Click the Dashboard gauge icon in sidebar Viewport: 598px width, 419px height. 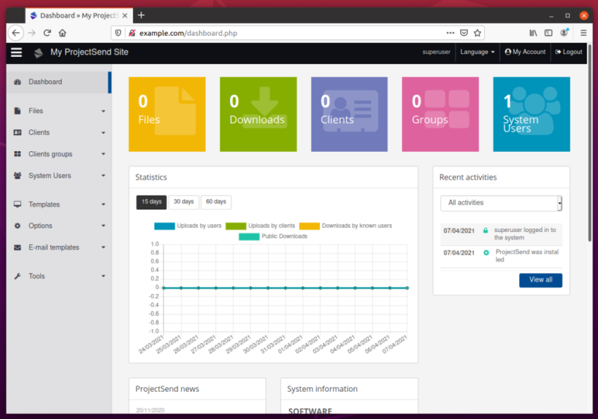point(18,82)
